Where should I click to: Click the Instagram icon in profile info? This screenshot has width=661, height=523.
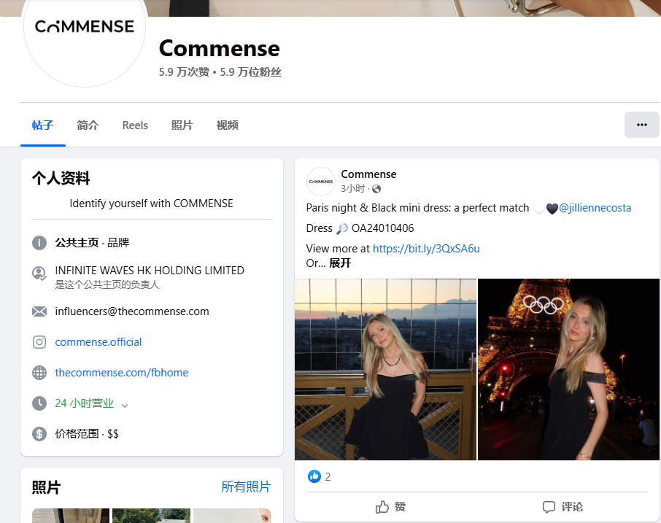pos(39,342)
